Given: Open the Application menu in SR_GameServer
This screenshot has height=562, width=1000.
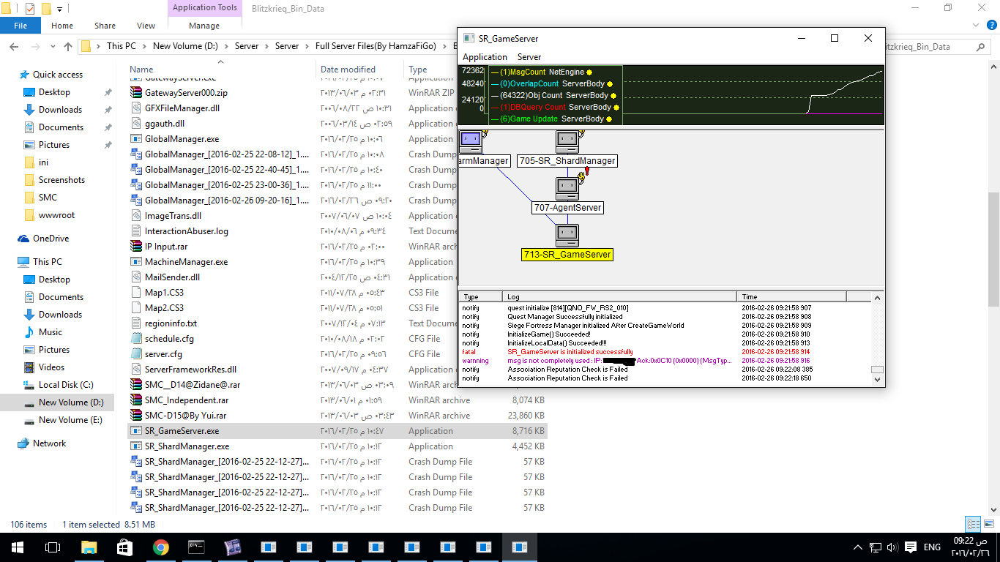Looking at the screenshot, I should click(x=485, y=56).
